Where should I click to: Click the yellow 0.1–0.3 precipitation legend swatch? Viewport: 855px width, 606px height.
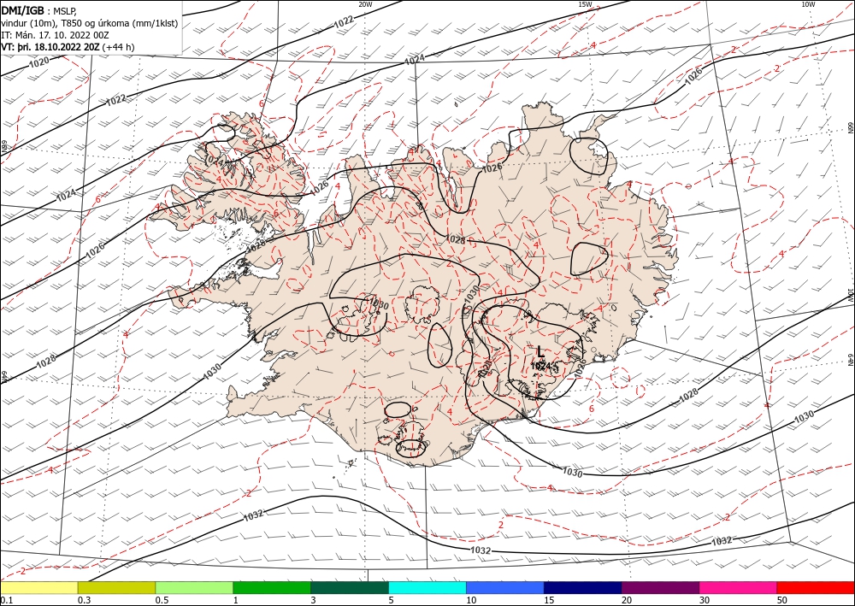tap(39, 587)
